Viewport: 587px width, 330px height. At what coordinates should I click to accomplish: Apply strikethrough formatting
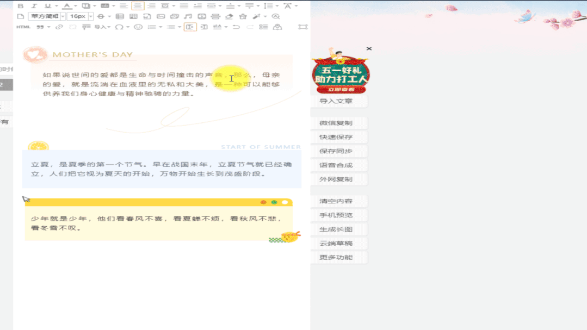pos(101,16)
